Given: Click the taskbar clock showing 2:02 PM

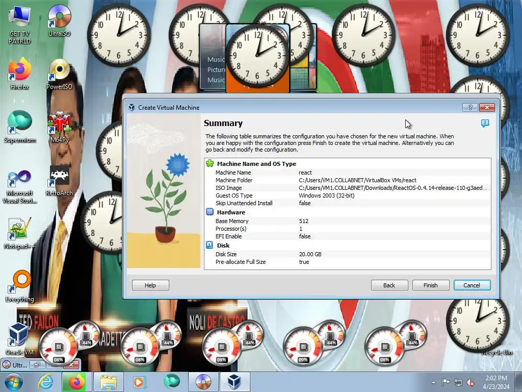Looking at the screenshot, I should point(496,382).
